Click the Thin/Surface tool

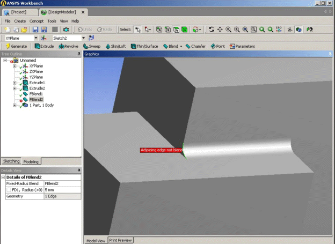tap(144, 47)
